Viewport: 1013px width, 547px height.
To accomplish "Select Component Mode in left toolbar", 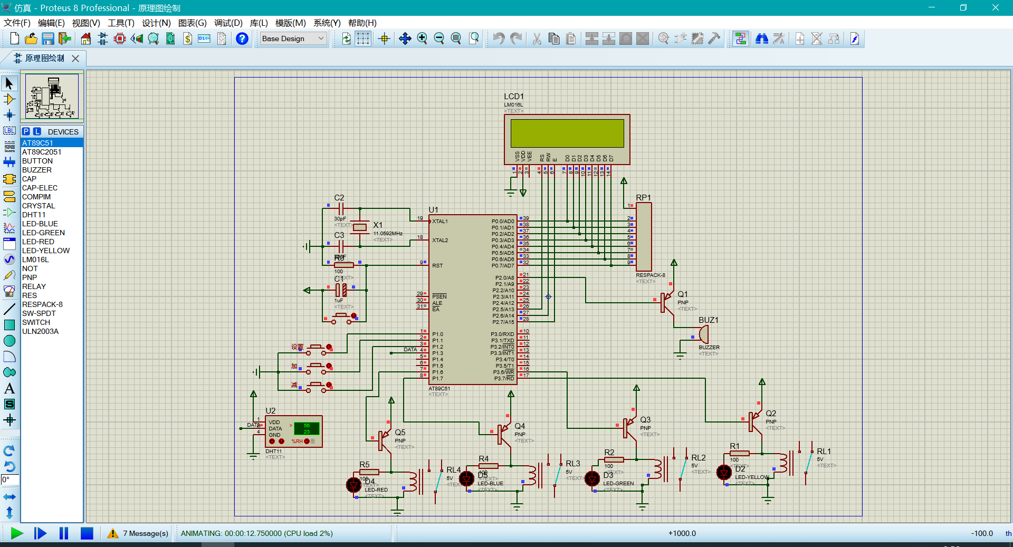I will pyautogui.click(x=9, y=99).
